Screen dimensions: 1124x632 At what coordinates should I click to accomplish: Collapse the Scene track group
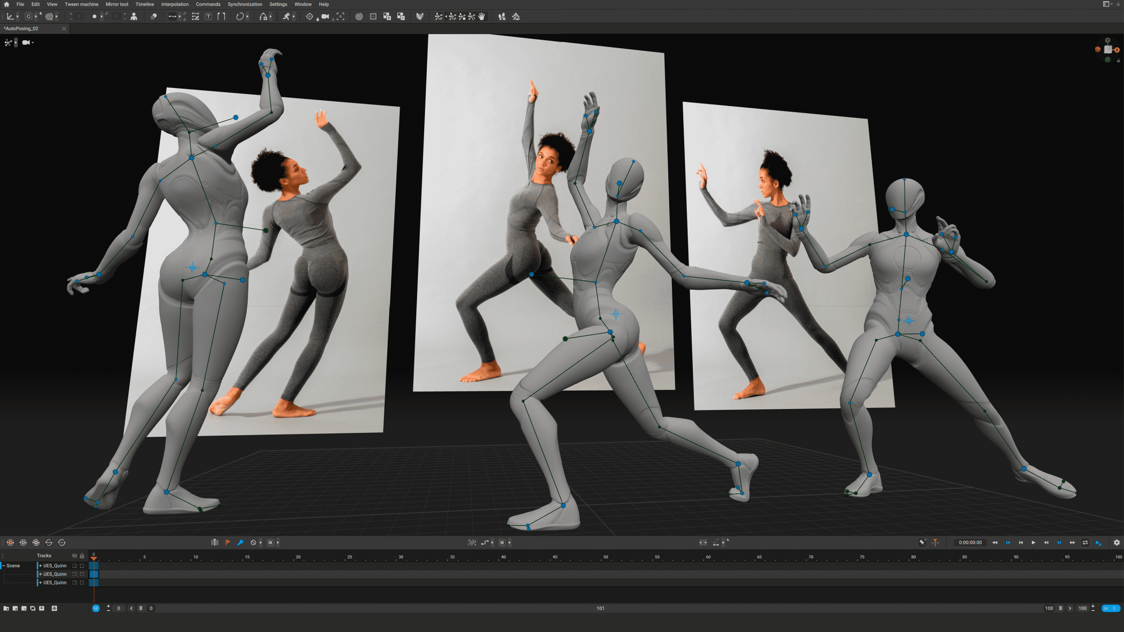4,566
